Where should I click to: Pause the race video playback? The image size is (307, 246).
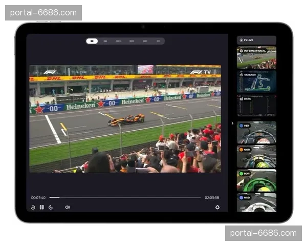click(x=42, y=207)
